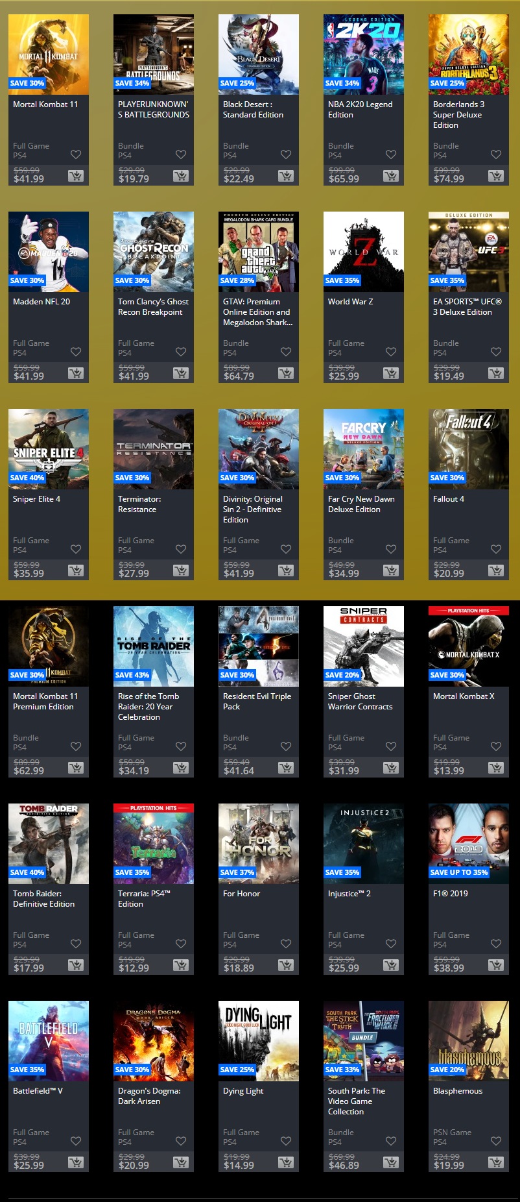The image size is (520, 1202).
Task: Wishlist South Park Video Game Collection heart
Action: tap(391, 1141)
